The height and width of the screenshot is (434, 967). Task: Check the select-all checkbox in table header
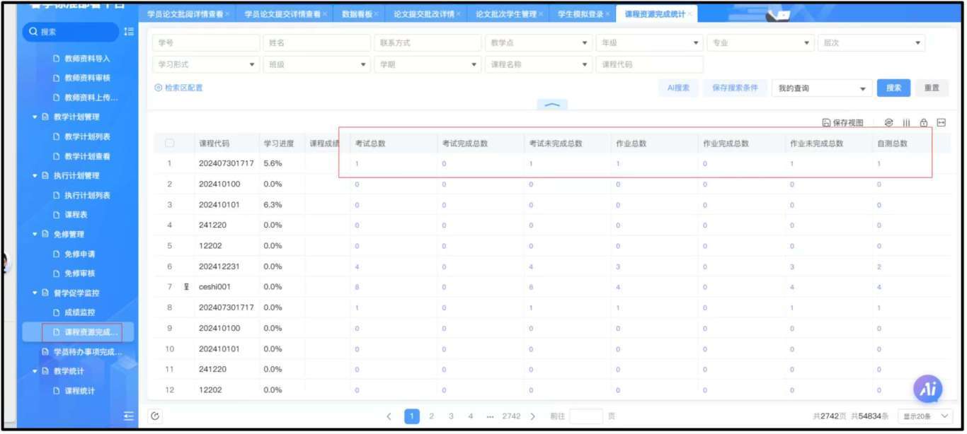[169, 143]
